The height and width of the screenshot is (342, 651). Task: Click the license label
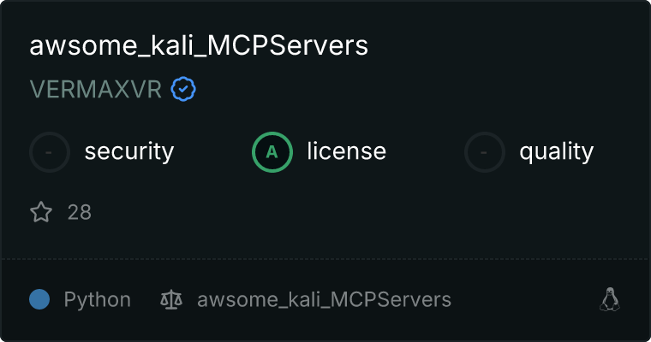coord(347,150)
